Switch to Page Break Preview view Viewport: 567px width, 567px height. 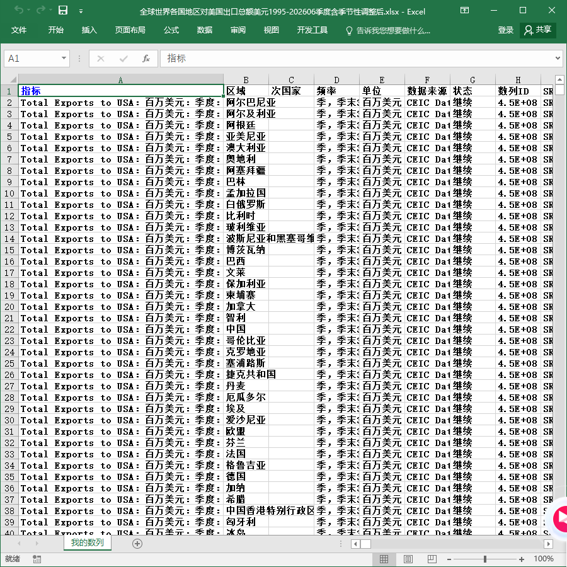pos(432,559)
